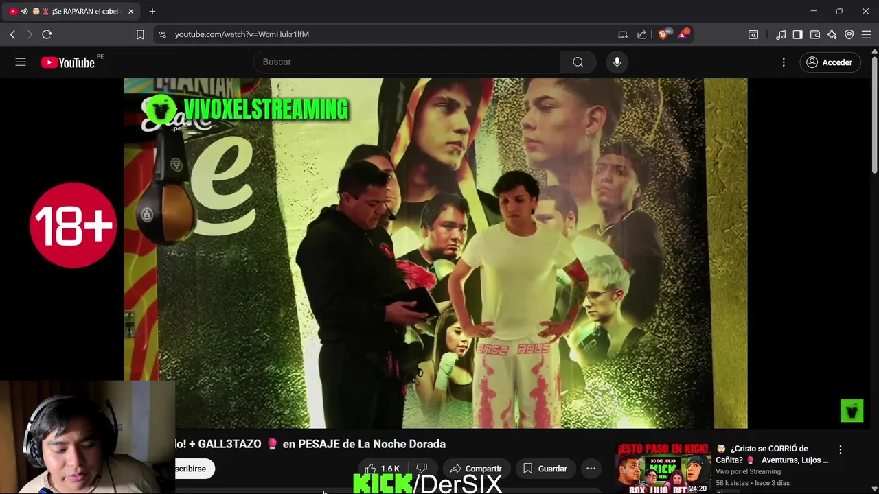
Task: Open the tab search icon
Action: pyautogui.click(x=753, y=34)
